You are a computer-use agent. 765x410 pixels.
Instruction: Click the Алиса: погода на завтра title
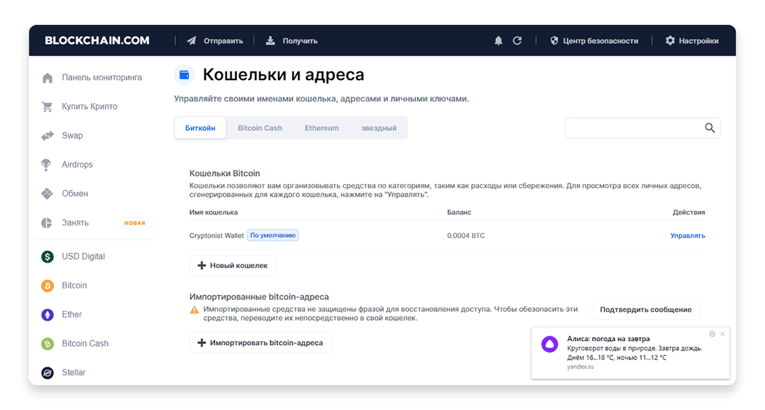click(x=608, y=339)
